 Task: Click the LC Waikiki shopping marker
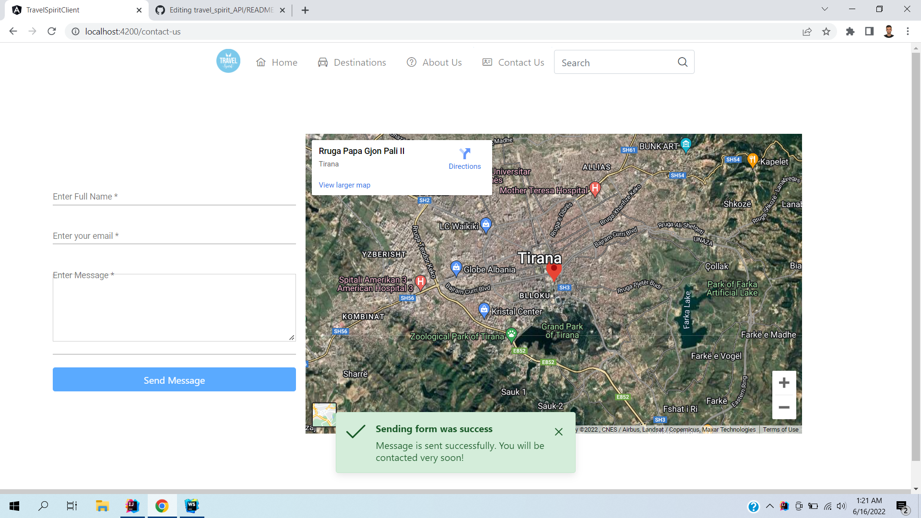click(486, 224)
